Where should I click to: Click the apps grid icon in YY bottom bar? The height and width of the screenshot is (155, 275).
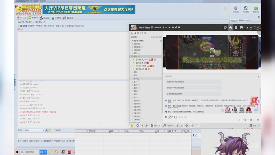[251, 125]
